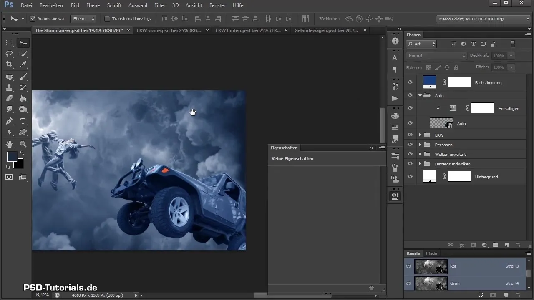Image resolution: width=534 pixels, height=300 pixels.
Task: Click the Entsättigen layer mask thumbnail
Action: click(483, 108)
